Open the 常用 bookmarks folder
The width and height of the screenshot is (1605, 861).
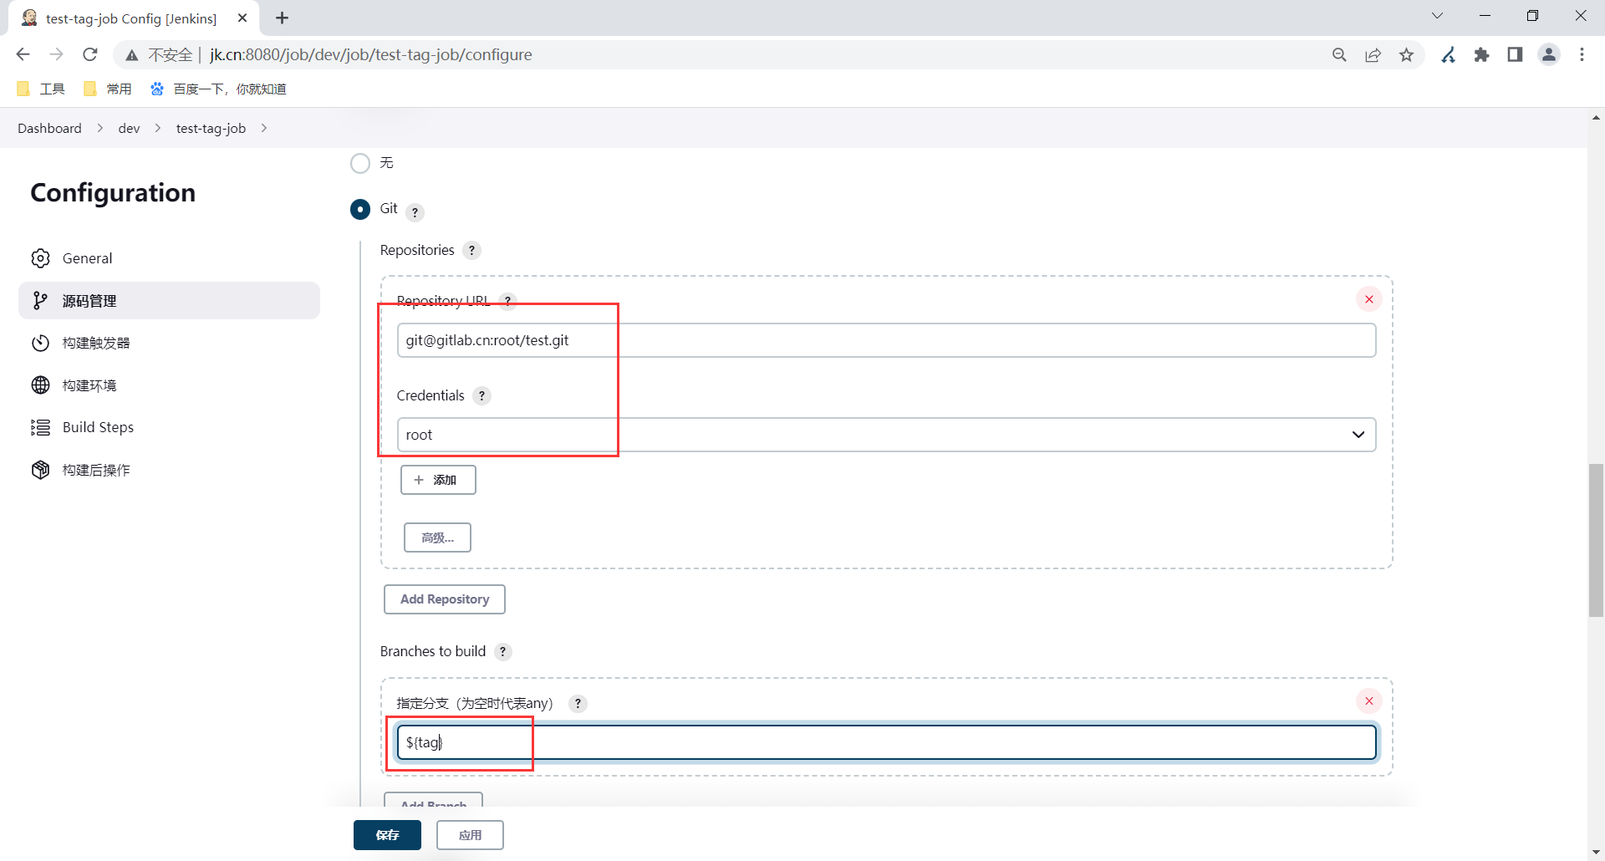pos(108,89)
